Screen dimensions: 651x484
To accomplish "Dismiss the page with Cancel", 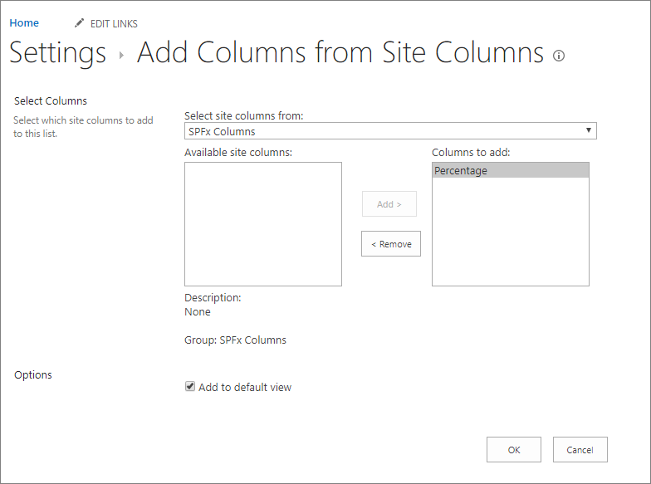I will tap(580, 450).
